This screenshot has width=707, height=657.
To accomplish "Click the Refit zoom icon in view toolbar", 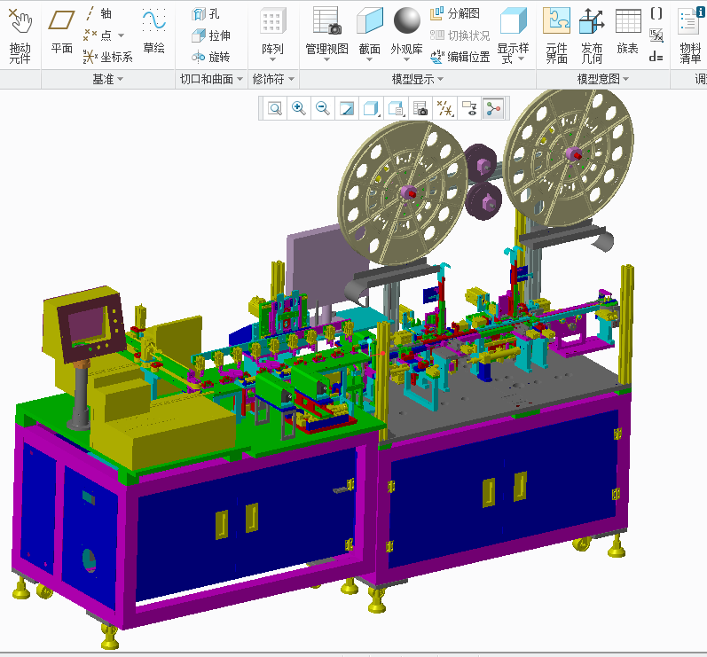I will pyautogui.click(x=275, y=109).
